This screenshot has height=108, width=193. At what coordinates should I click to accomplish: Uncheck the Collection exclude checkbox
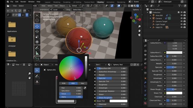[179, 12]
